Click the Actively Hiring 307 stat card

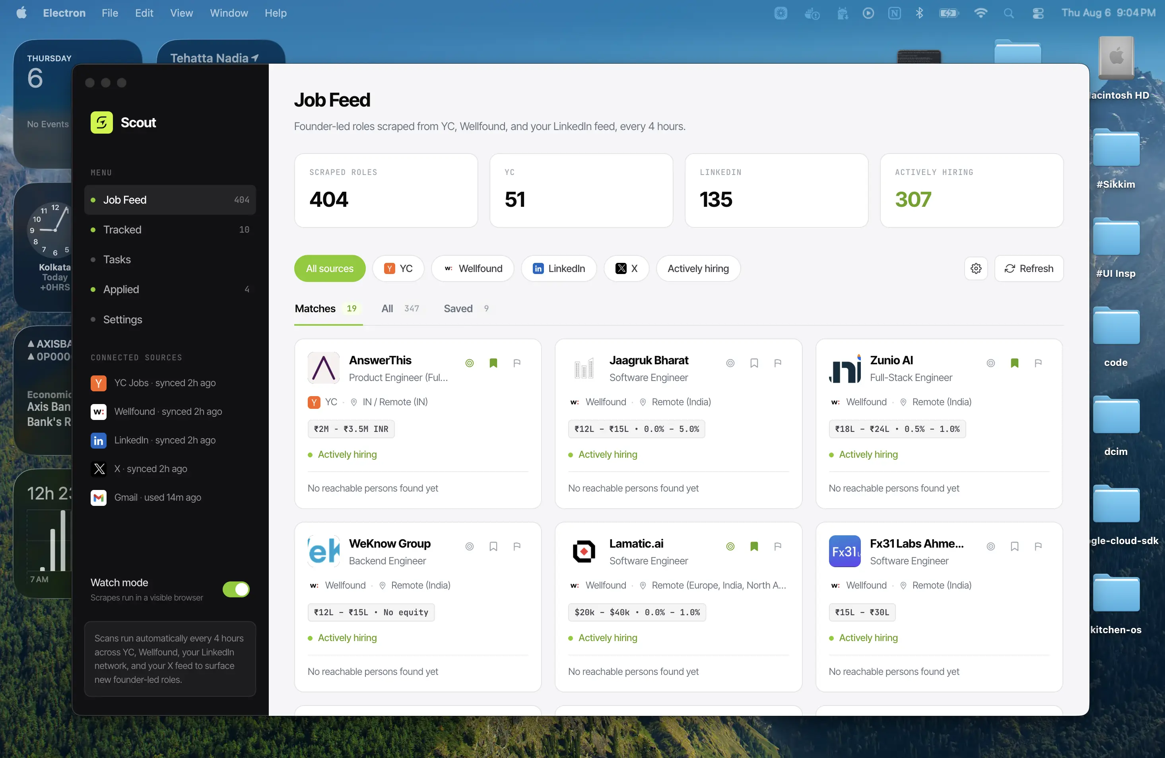tap(972, 190)
